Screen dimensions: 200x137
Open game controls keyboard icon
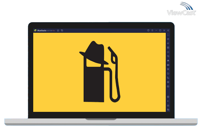pyautogui.click(x=168, y=52)
